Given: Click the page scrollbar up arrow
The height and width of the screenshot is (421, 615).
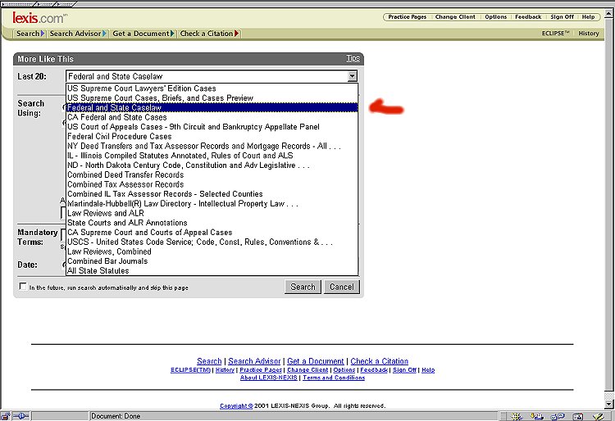Looking at the screenshot, I should (608, 12).
